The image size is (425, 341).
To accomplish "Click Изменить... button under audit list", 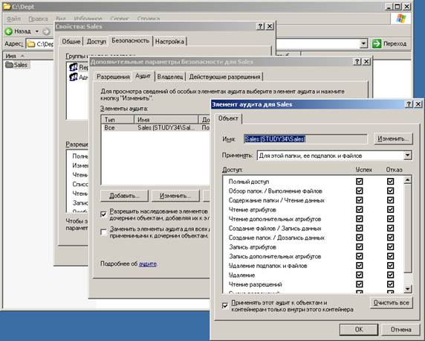I will (x=175, y=196).
